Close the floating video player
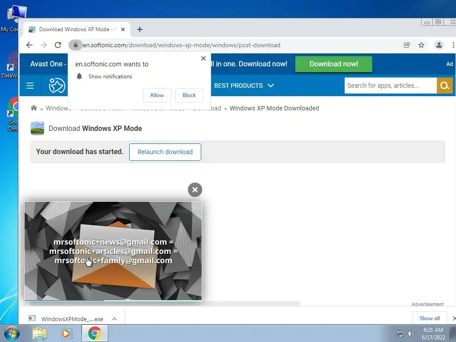 click(195, 190)
